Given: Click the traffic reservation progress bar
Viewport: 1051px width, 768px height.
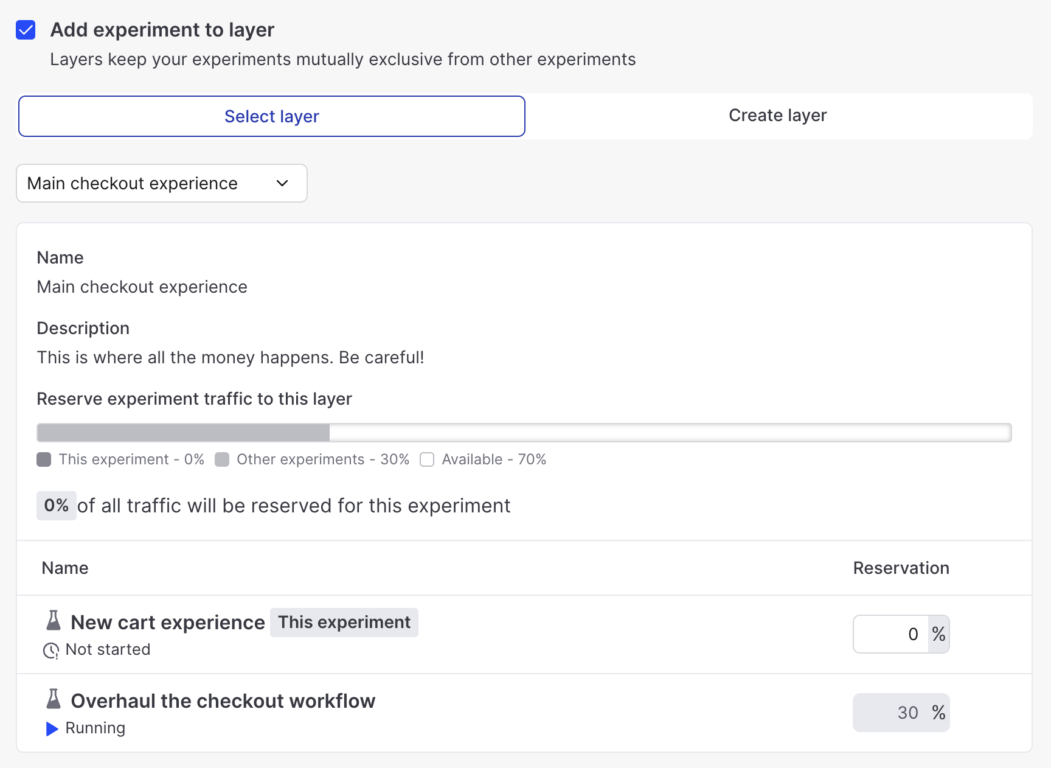Looking at the screenshot, I should click(524, 433).
